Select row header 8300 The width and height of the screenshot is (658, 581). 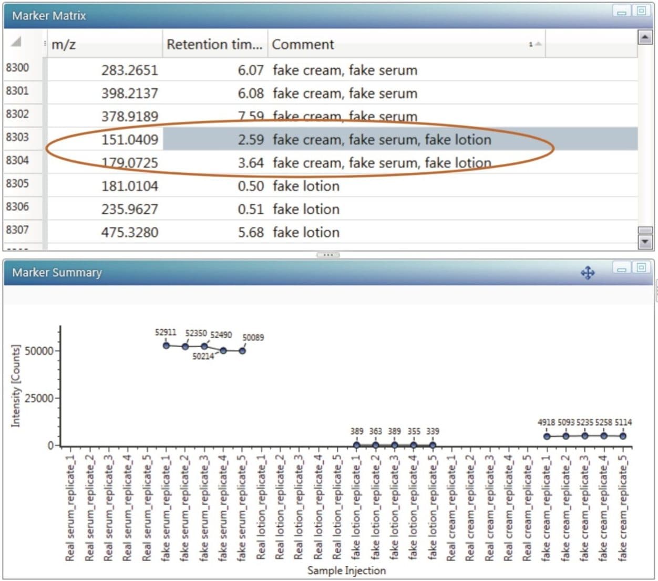(x=23, y=68)
